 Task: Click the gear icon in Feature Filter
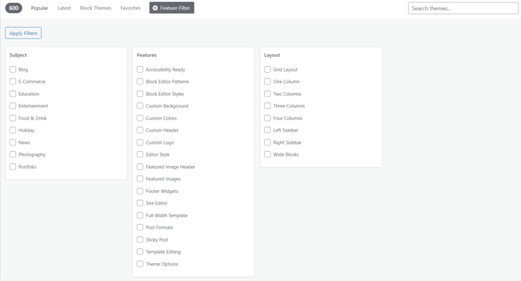(155, 8)
